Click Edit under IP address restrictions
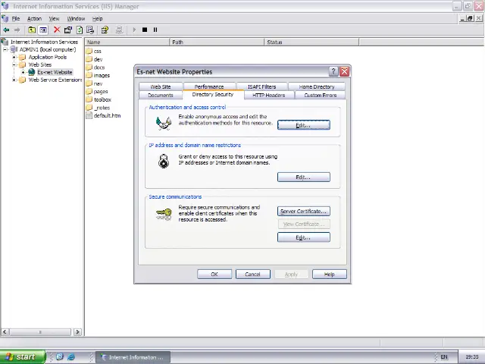 [x=303, y=177]
